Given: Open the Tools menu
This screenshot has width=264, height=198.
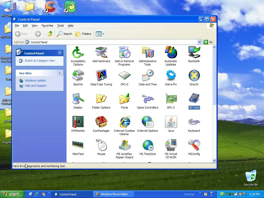Looking at the screenshot, I should 60,26.
